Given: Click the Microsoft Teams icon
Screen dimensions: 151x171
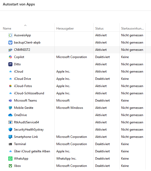Looking at the screenshot, I should click(x=10, y=101).
